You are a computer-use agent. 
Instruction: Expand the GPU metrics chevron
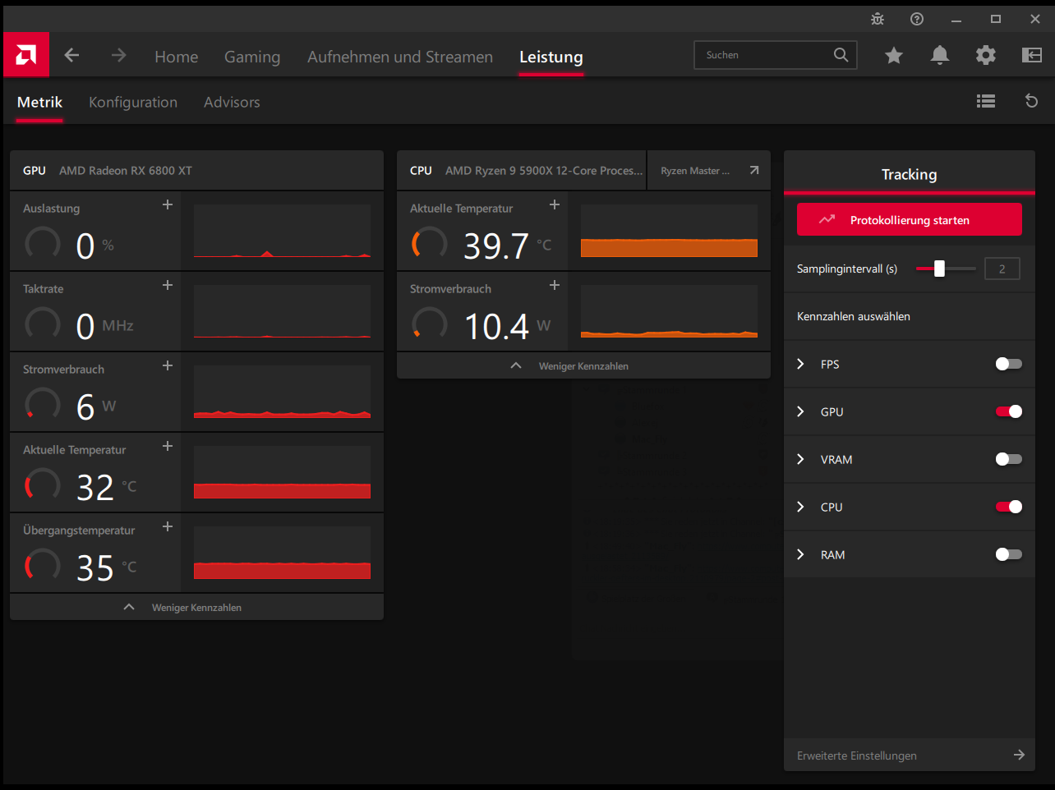(x=801, y=411)
